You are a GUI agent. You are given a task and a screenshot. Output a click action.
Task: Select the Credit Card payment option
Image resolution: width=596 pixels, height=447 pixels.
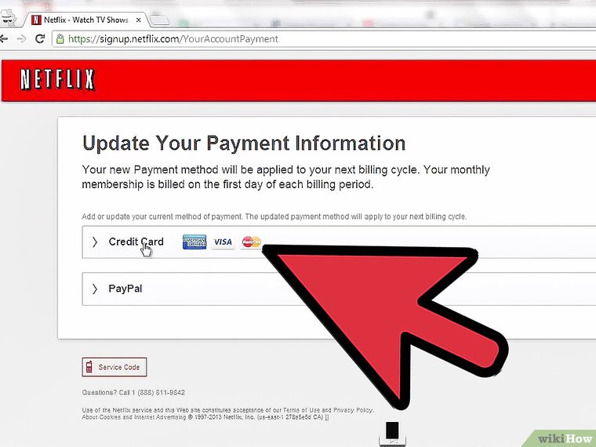tap(339, 242)
